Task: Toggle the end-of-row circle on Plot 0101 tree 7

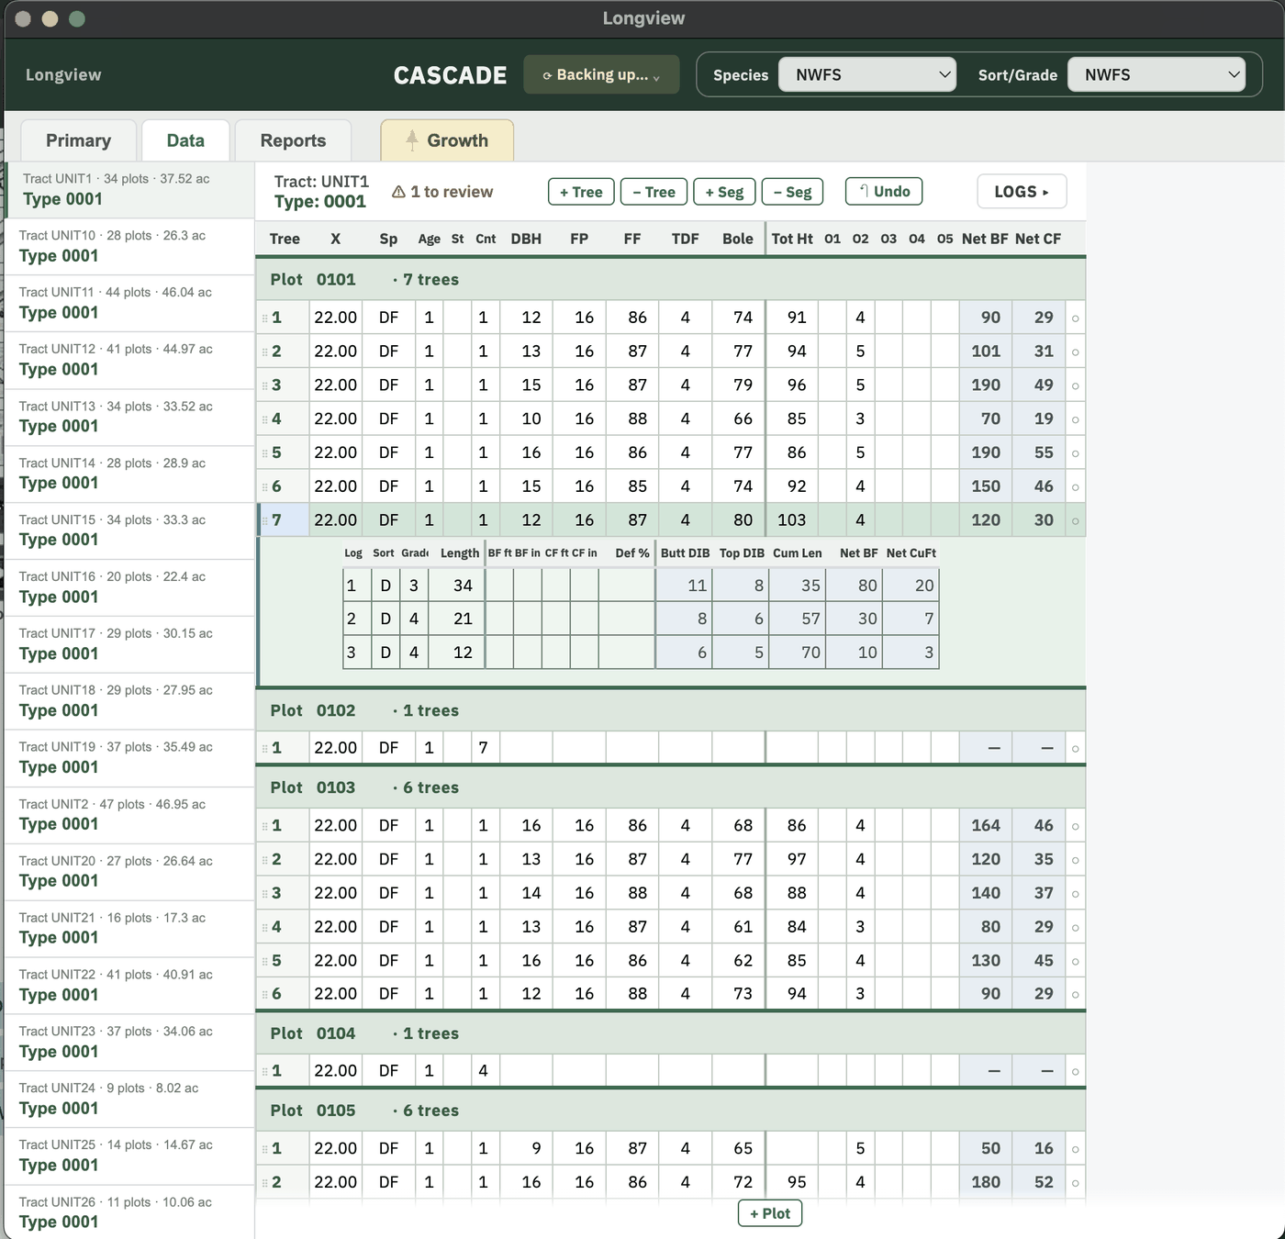Action: coord(1076,521)
